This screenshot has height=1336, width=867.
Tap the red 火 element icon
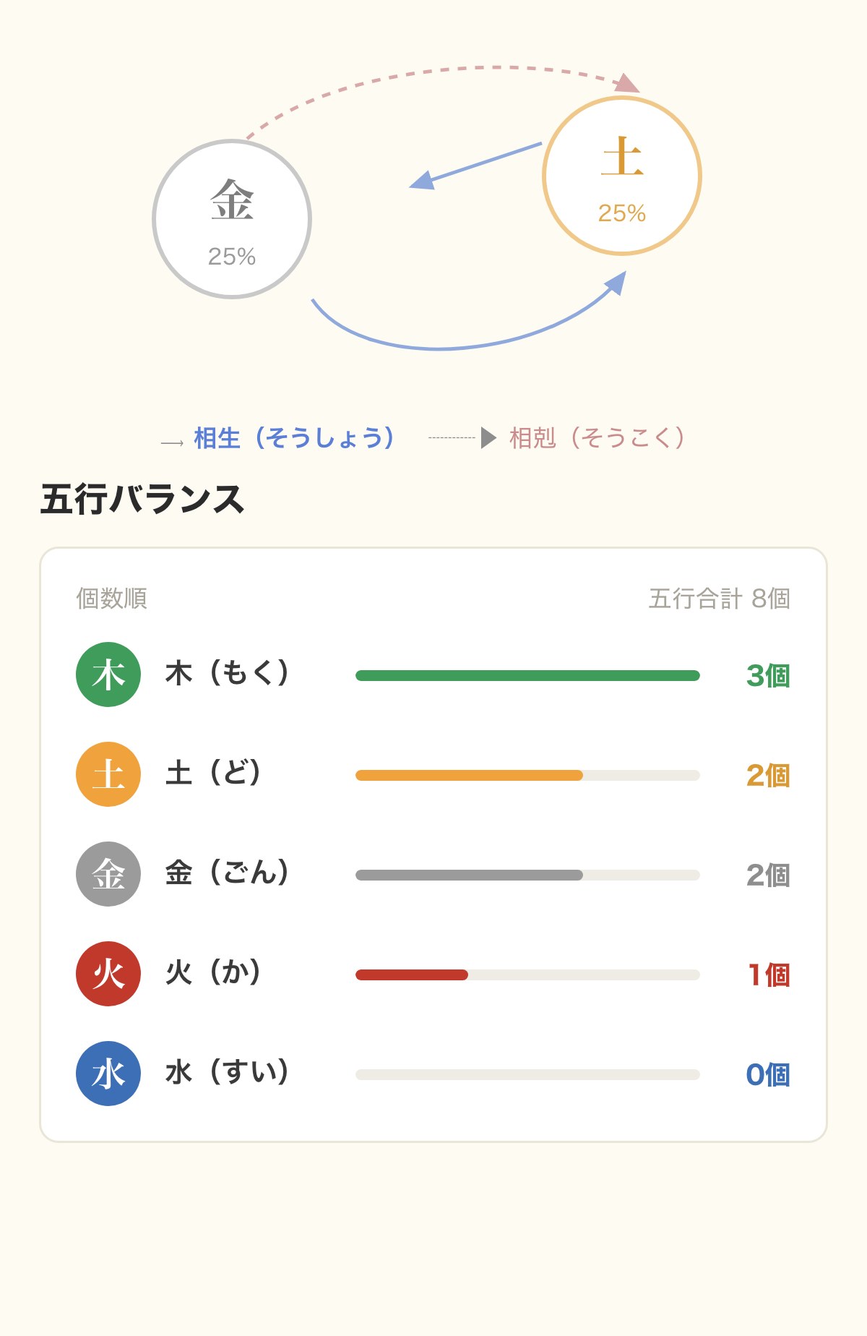(x=108, y=974)
